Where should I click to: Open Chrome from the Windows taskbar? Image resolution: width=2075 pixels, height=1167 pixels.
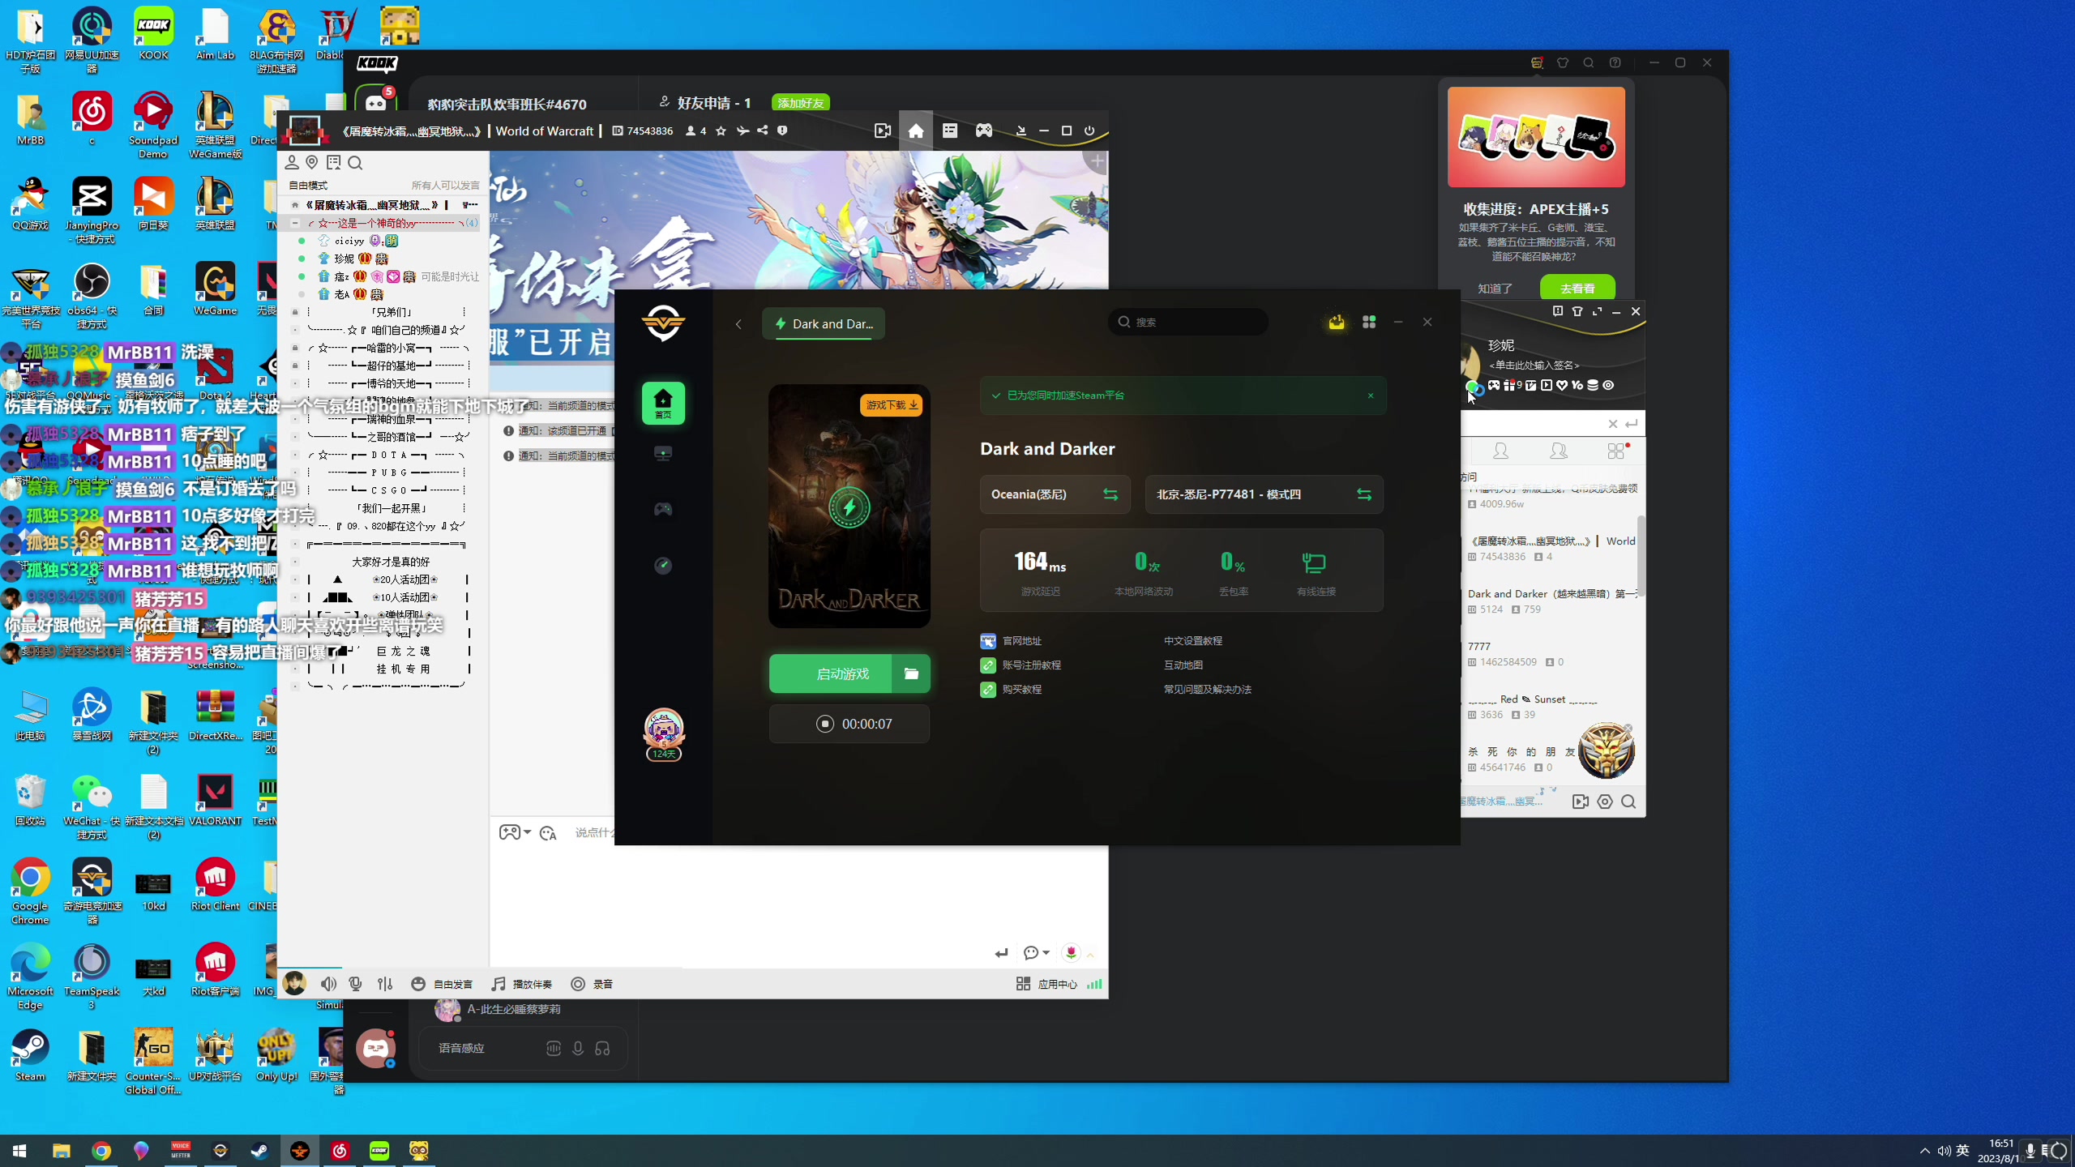click(x=101, y=1151)
